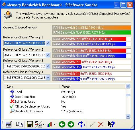Click the Current Chipset/Memory label

(x=20, y=27)
